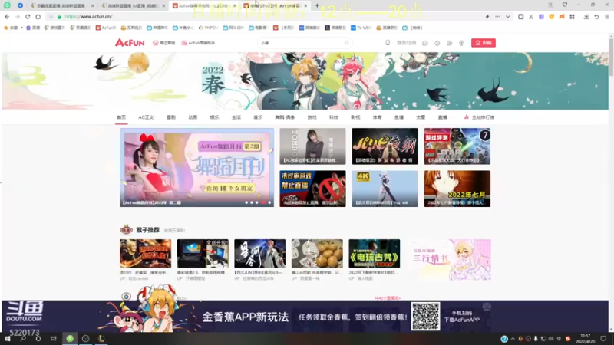The width and height of the screenshot is (614, 345).
Task: Click the 猴子推荐 section monkey icon
Action: (x=126, y=229)
